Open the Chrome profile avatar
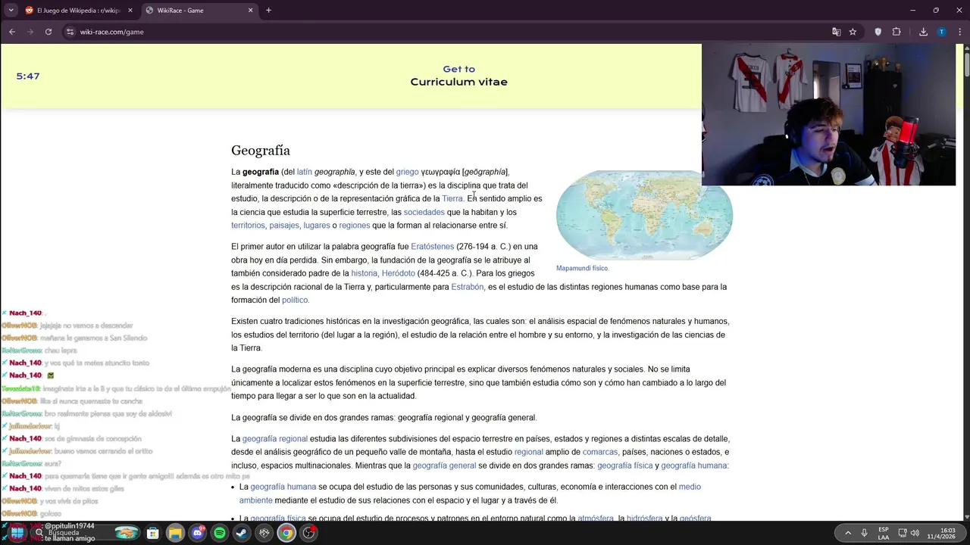 tap(941, 32)
